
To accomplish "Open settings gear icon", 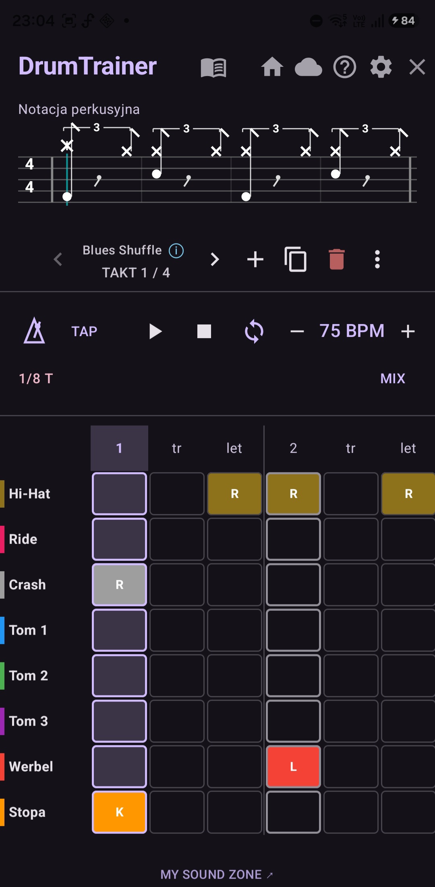I will click(381, 67).
